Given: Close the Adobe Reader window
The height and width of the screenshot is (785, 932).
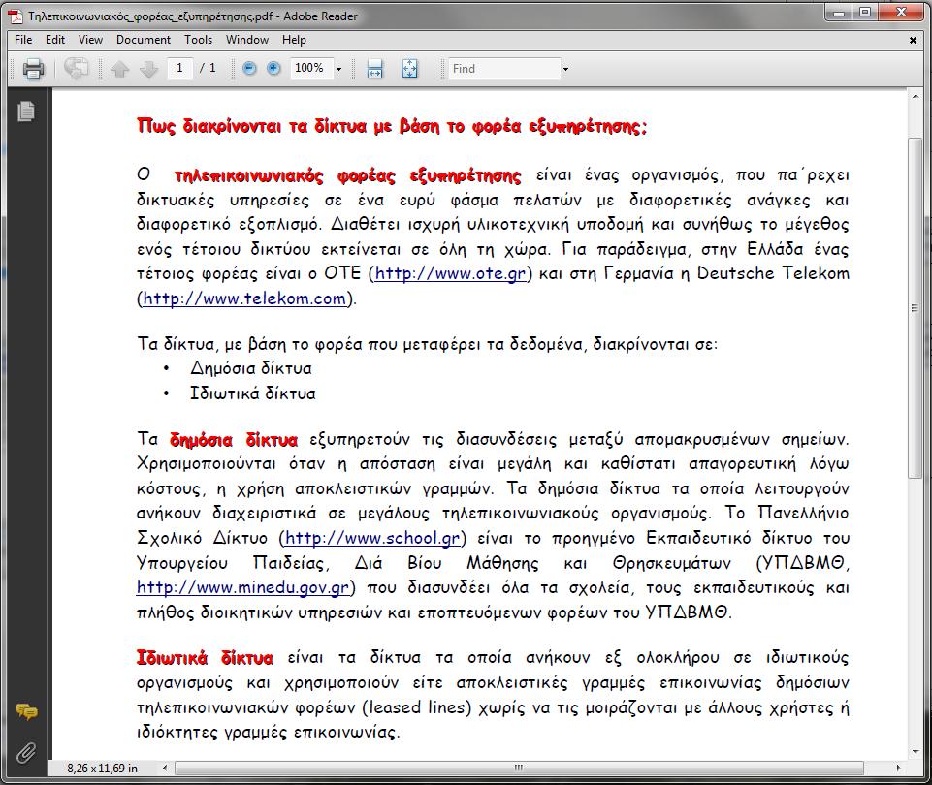Looking at the screenshot, I should point(901,13).
